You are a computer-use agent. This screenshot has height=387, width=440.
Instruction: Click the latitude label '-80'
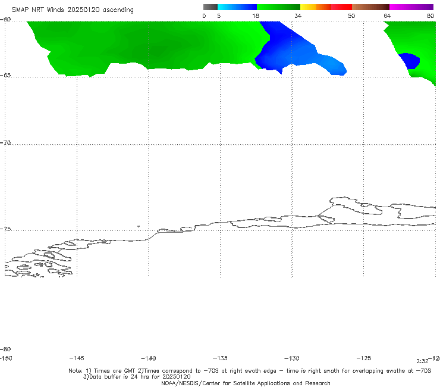pyautogui.click(x=5, y=349)
